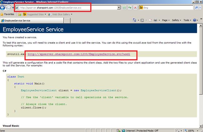The image size is (203, 132).
Task: Click the Read Mail envelope icon
Action: click(150, 20)
